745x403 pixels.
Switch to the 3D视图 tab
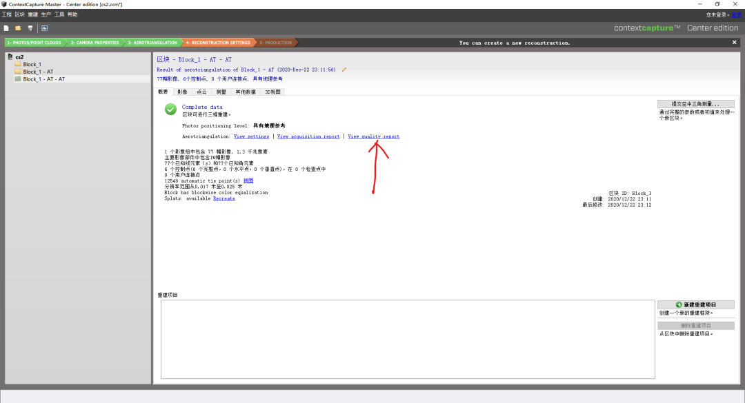tap(272, 92)
